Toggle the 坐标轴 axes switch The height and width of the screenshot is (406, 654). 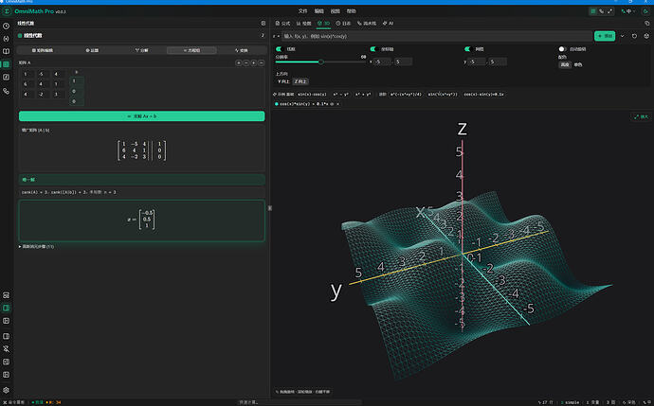[373, 49]
